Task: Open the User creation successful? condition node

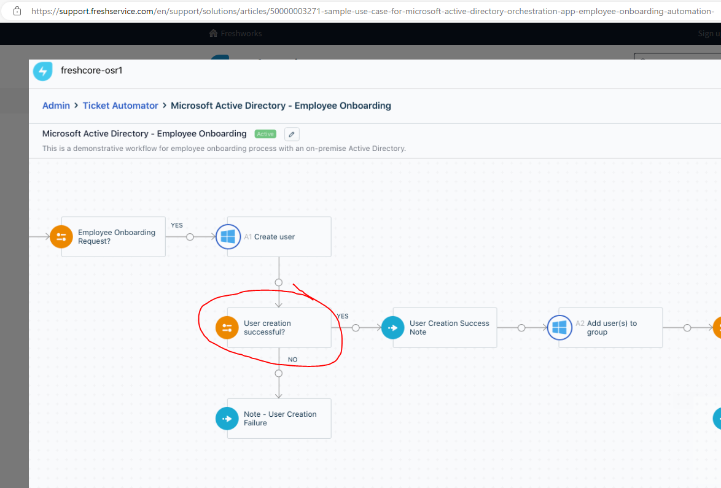Action: [x=279, y=328]
